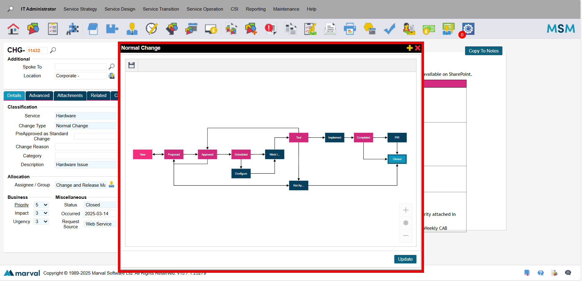The width and height of the screenshot is (582, 281).
Task: Click the envelope document icon in toolbar
Action: pyautogui.click(x=330, y=29)
